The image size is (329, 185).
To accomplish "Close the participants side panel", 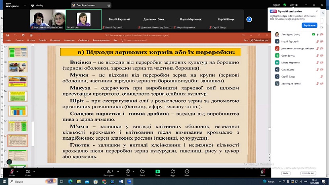I will 323,13.
